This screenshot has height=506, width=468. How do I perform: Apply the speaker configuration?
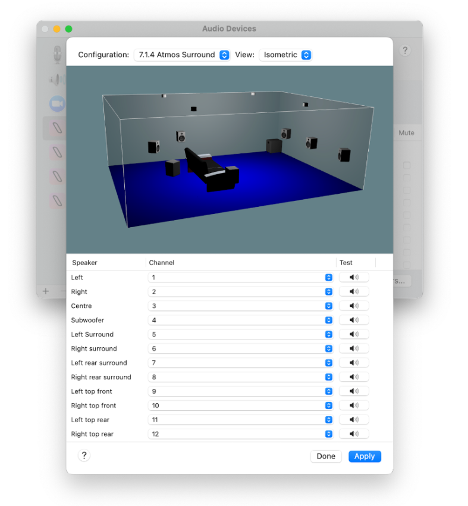365,456
